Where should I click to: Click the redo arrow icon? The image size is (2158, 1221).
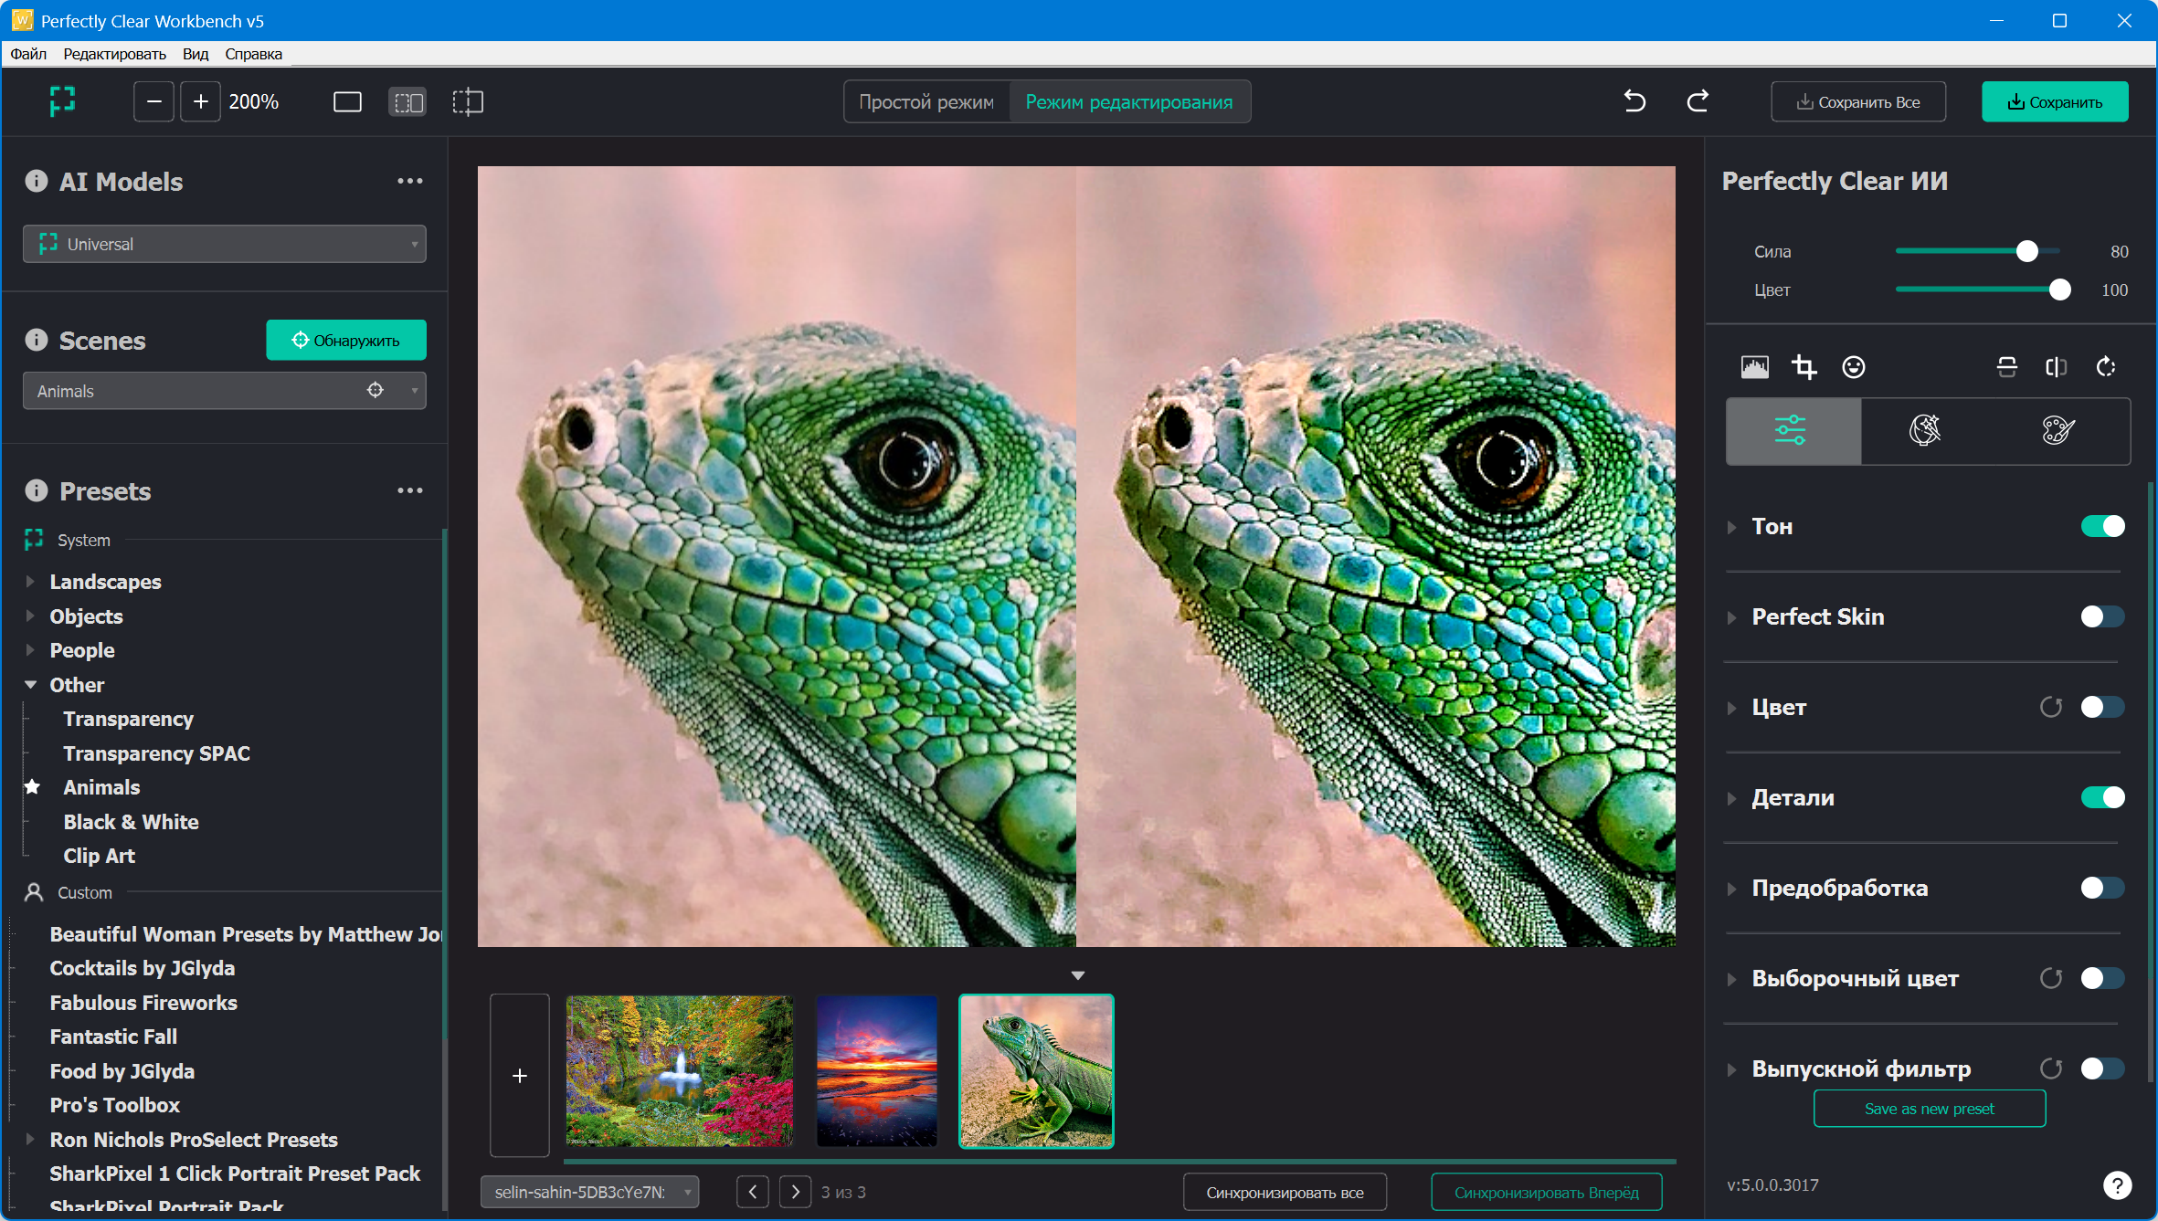[1698, 101]
